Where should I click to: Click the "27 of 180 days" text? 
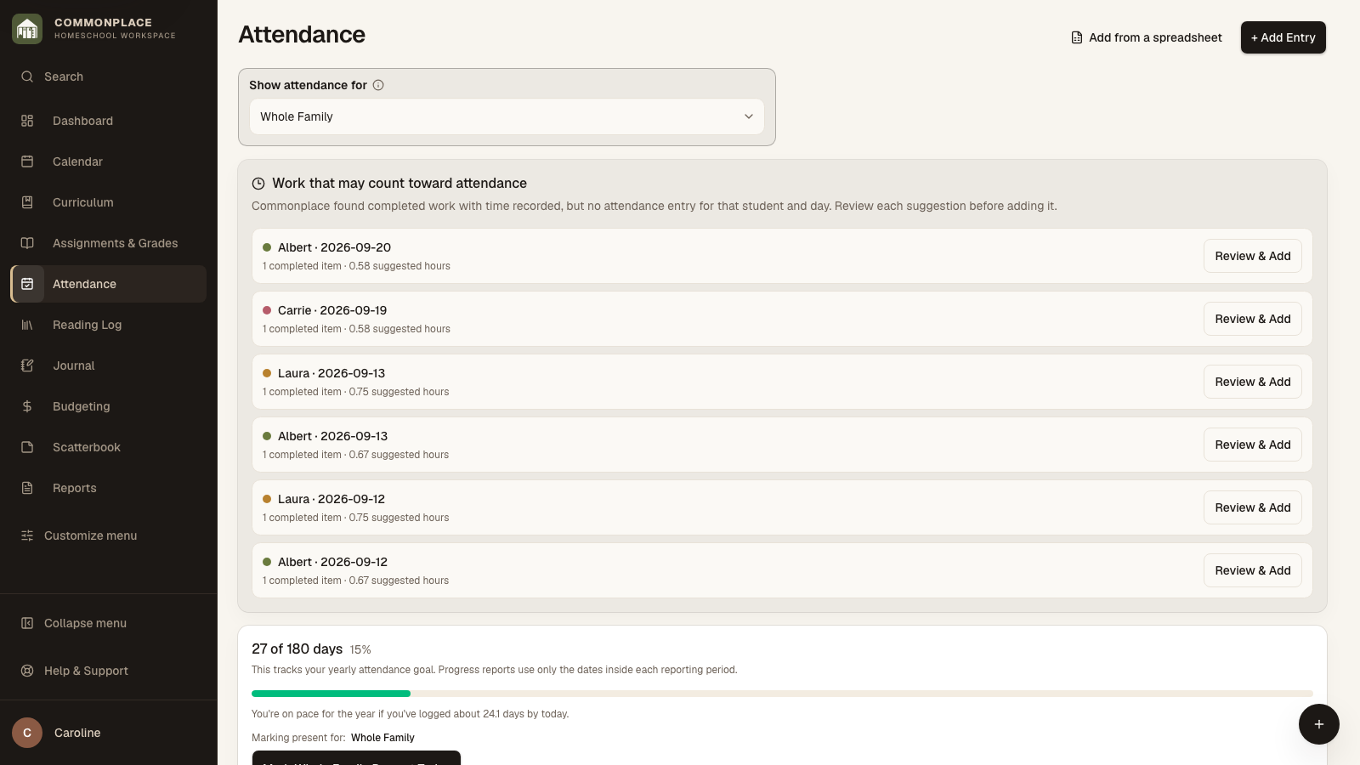[x=297, y=649]
